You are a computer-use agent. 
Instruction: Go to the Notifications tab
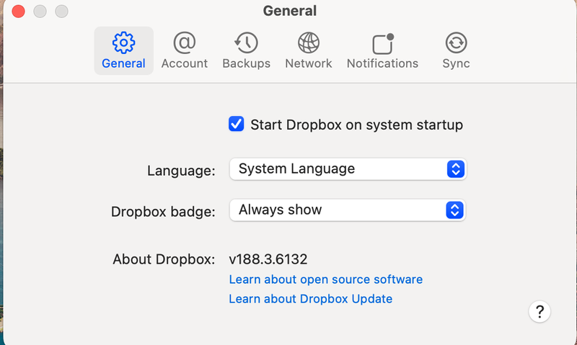click(382, 50)
